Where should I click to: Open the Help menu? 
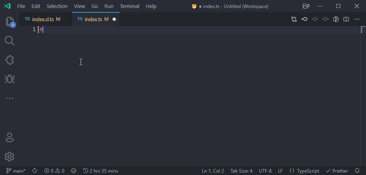(151, 6)
